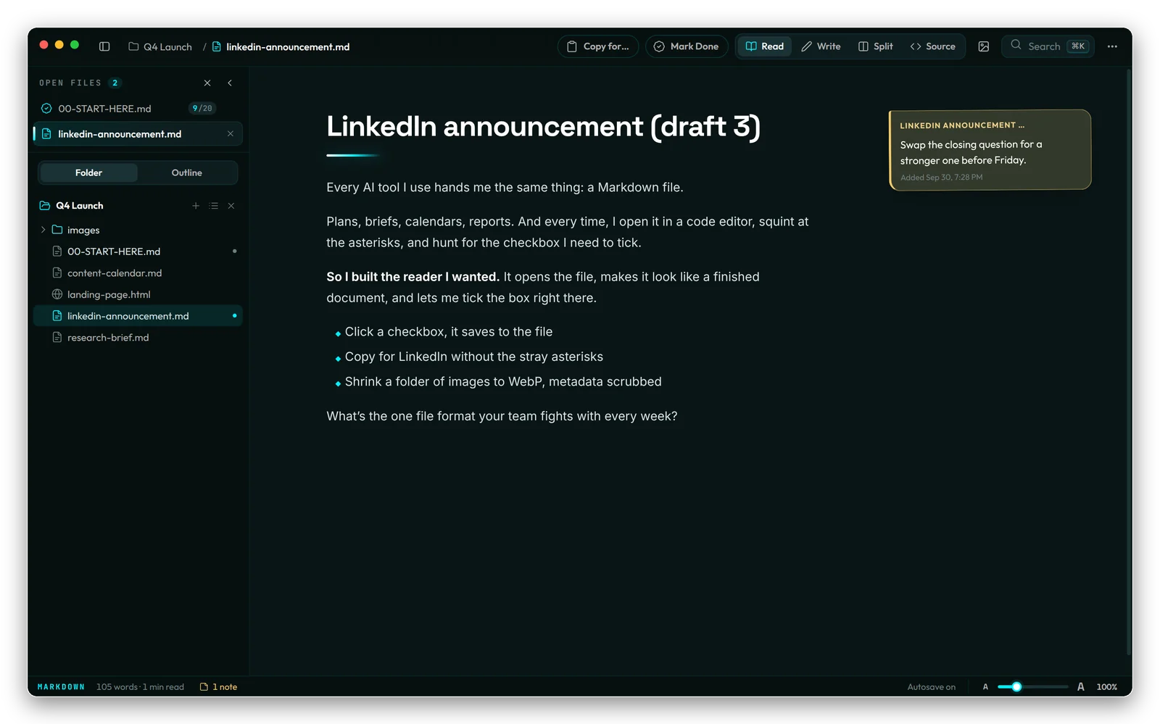The image size is (1160, 724).
Task: Click the vertical scrollbar of the document
Action: click(x=1129, y=362)
